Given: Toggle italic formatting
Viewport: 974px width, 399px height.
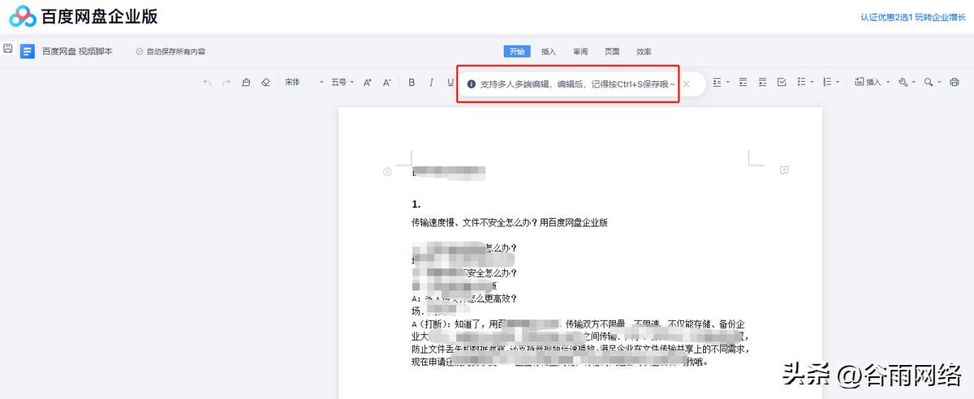Looking at the screenshot, I should click(431, 82).
